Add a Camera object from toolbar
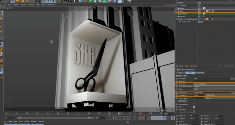This screenshot has height=125, width=235. click(x=125, y=1)
